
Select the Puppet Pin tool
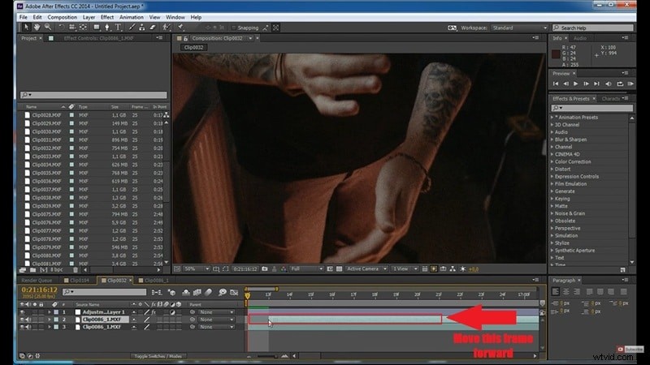coord(181,28)
